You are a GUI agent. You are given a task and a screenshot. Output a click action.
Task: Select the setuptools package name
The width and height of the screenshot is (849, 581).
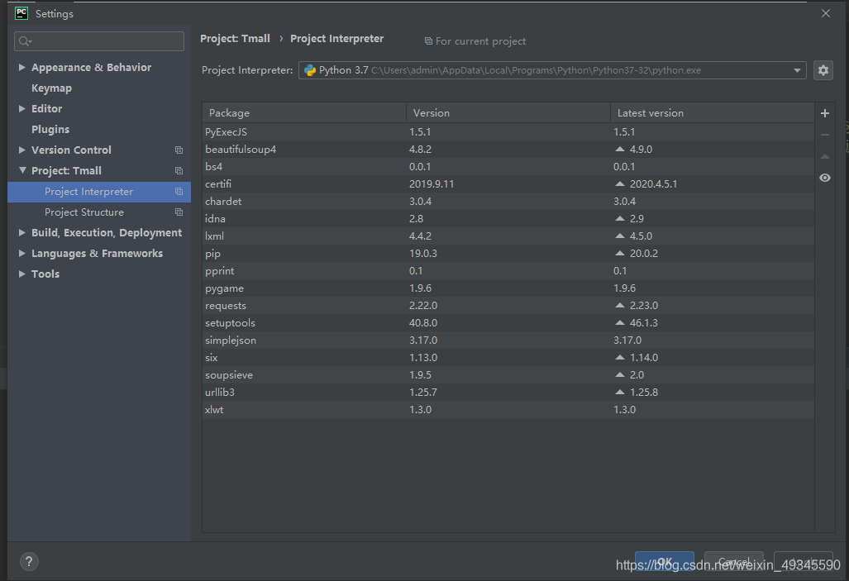(230, 322)
